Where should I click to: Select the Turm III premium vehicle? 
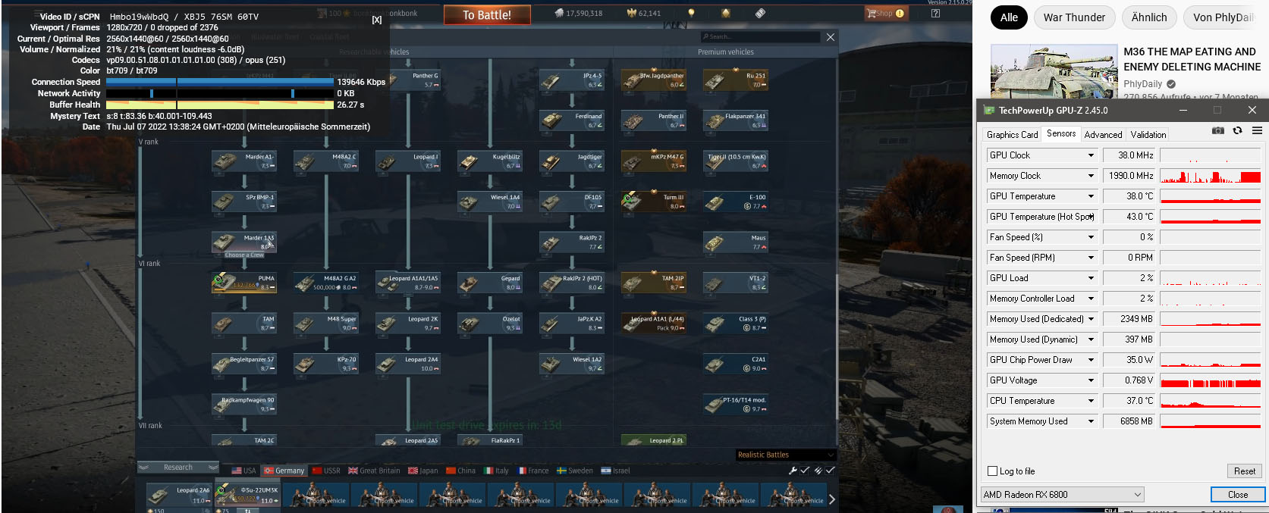pos(654,201)
